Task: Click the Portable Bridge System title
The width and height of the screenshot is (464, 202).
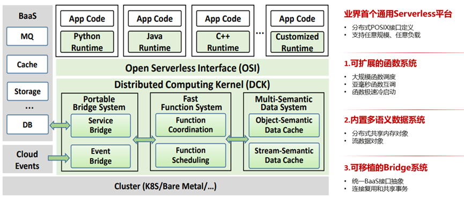Action: [100, 103]
